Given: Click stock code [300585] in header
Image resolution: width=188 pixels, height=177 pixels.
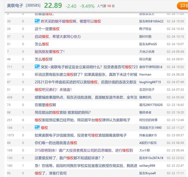Looking at the screenshot, I should 33,5.
